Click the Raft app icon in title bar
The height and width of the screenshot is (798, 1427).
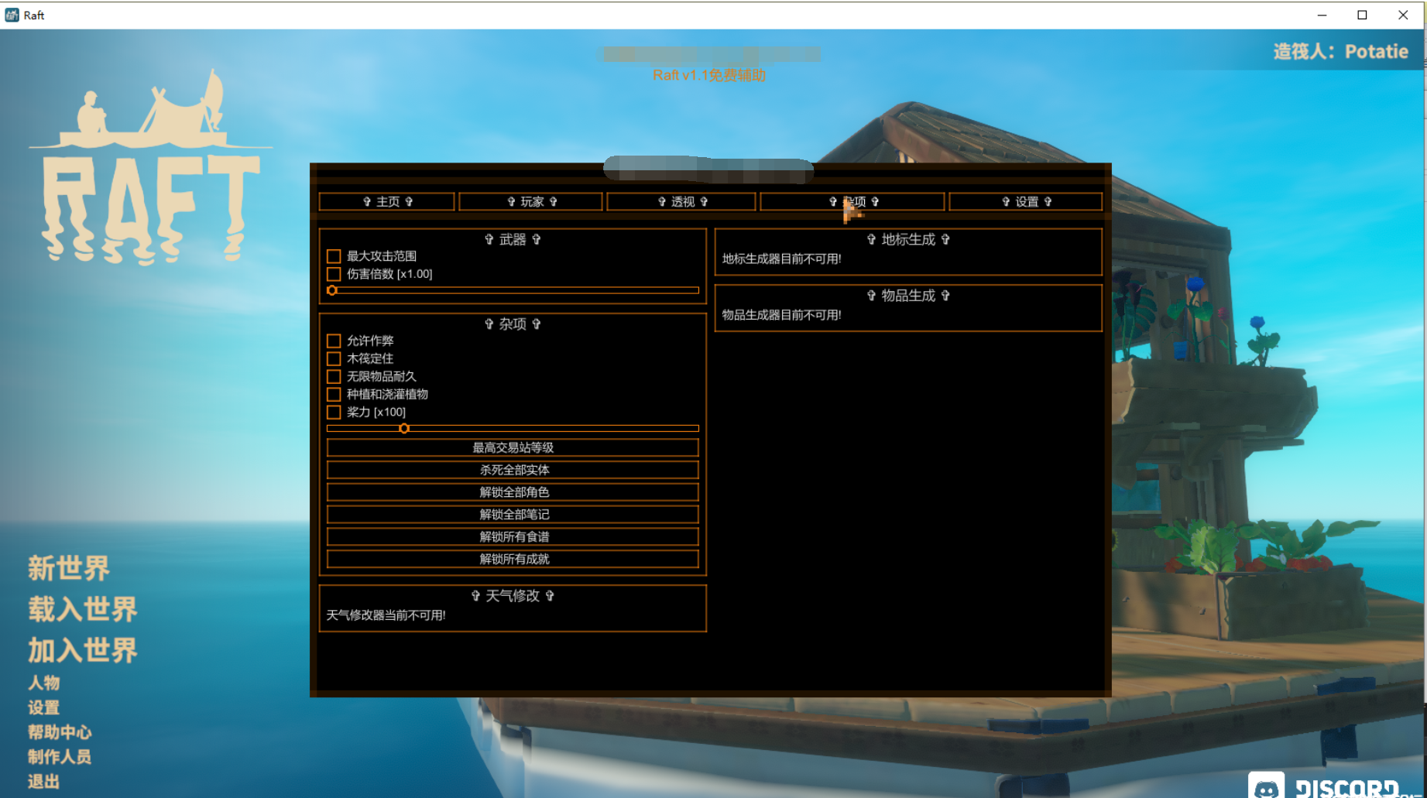click(x=12, y=15)
